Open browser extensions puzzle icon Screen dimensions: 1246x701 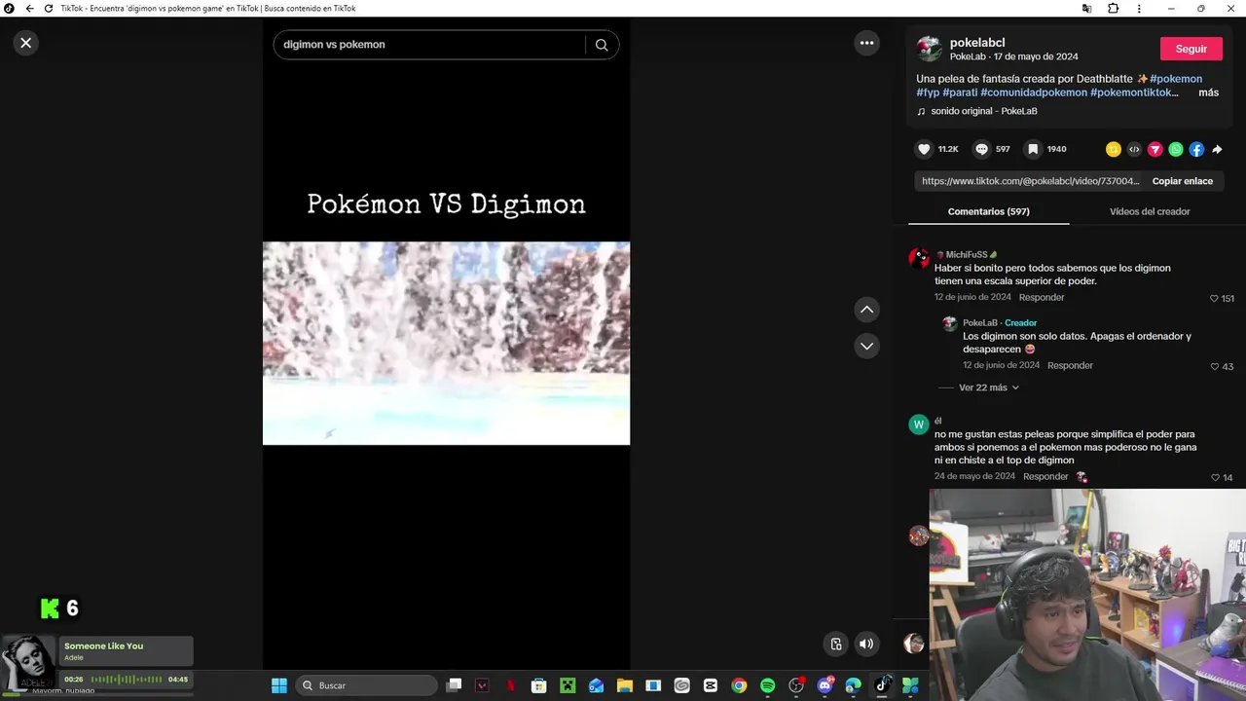1114,8
